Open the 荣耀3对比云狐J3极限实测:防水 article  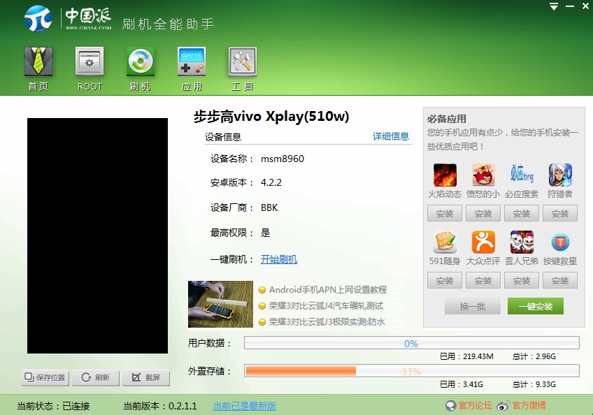point(327,322)
